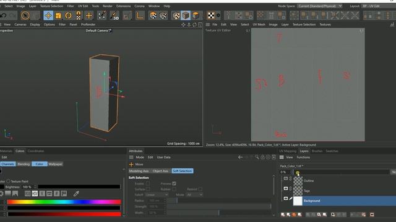The image size is (396, 222).
Task: Click the Channels button
Action: [8, 164]
